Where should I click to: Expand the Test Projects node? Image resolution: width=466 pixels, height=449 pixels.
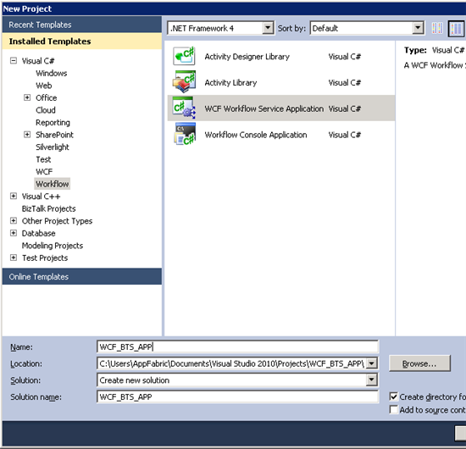pyautogui.click(x=14, y=258)
